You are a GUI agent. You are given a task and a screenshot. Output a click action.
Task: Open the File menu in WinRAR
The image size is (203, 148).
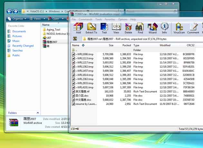[x=73, y=19]
